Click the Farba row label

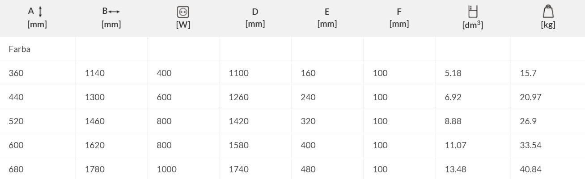[20, 49]
